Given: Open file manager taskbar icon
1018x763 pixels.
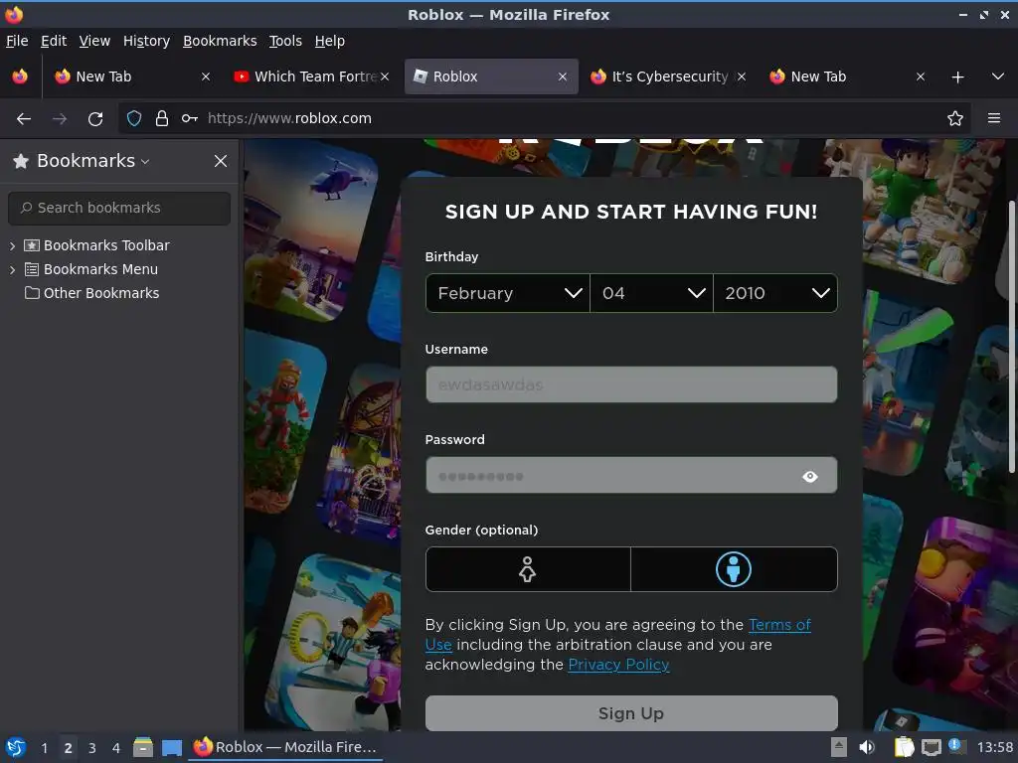Looking at the screenshot, I should 143,747.
